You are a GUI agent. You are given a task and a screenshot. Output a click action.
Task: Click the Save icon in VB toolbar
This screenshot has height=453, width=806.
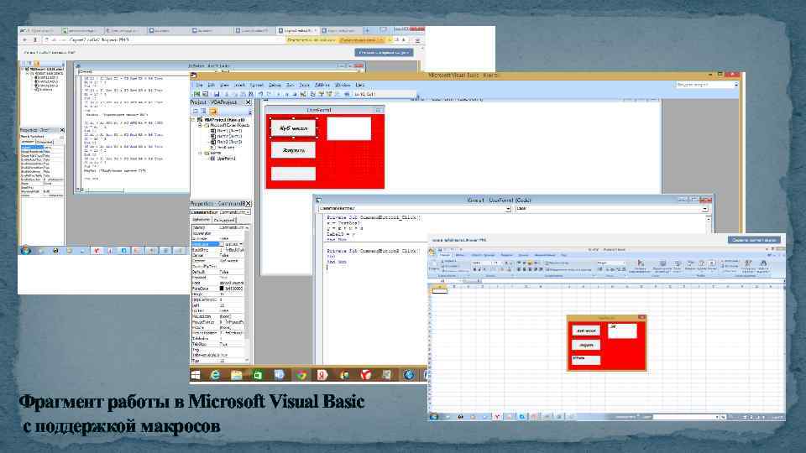(217, 94)
